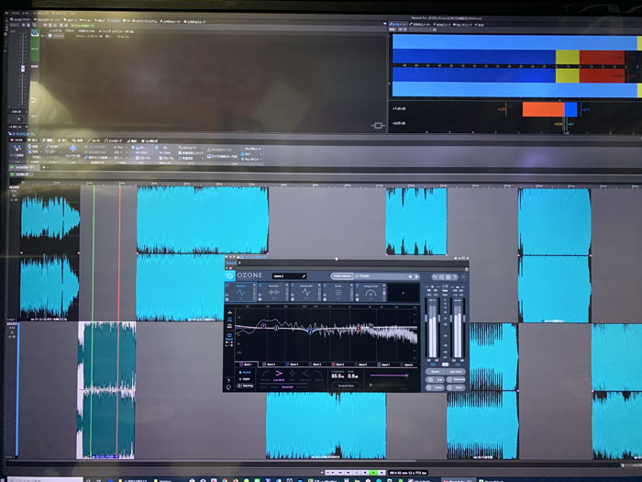Click the Ozone input gain fader

[426, 318]
